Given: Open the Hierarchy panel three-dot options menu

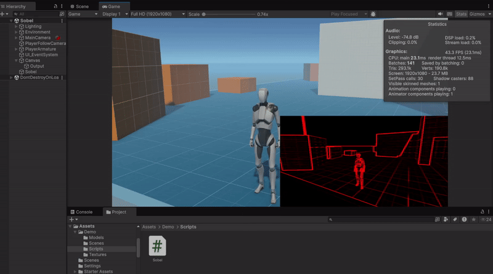Looking at the screenshot, I should click(62, 6).
